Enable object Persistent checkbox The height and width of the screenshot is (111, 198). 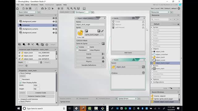click(x=77, y=50)
